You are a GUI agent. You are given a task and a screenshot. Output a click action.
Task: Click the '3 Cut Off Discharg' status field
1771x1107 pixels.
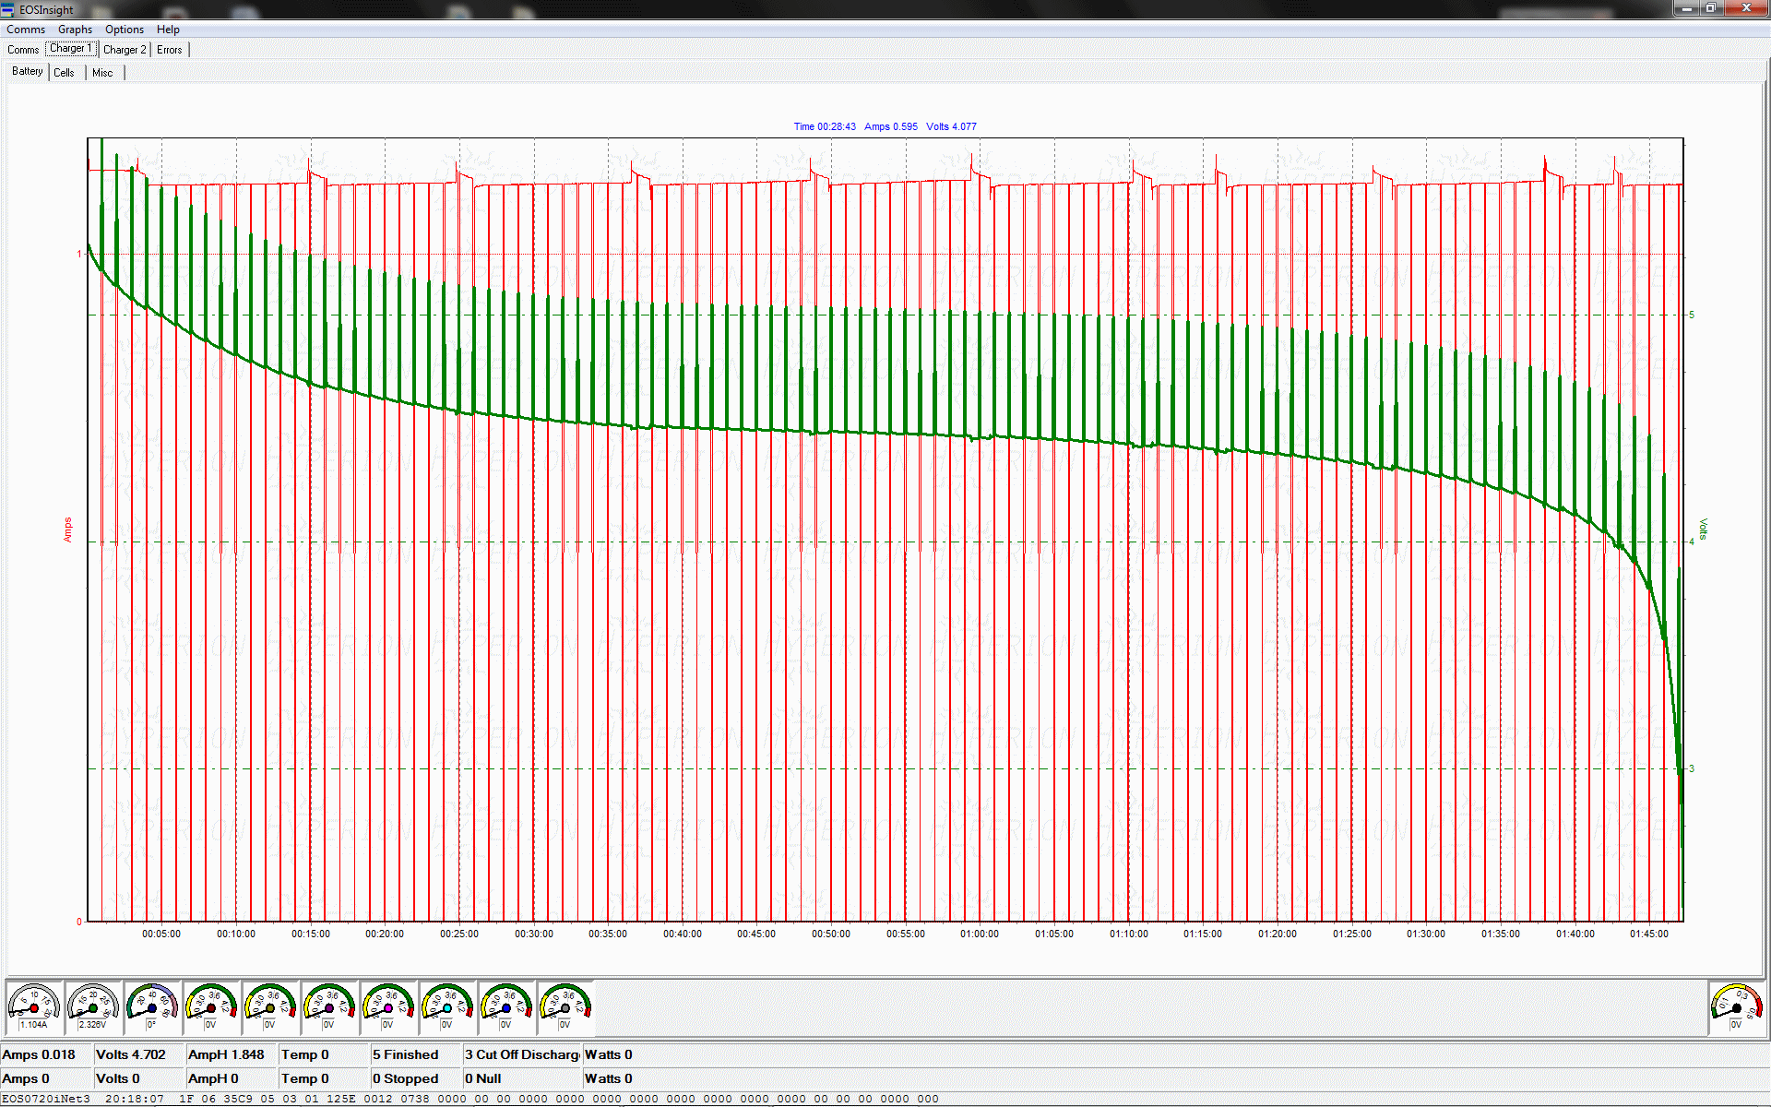tap(521, 1054)
